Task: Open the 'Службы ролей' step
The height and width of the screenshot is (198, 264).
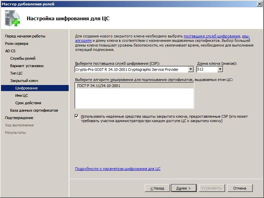Action: [23, 58]
